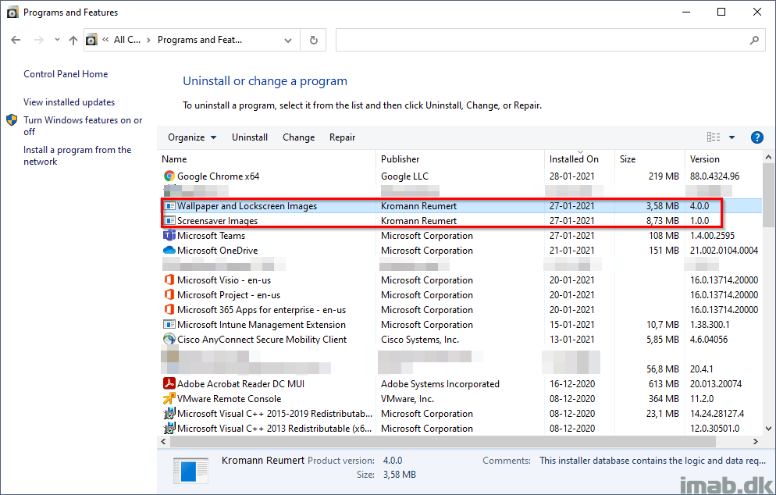The width and height of the screenshot is (776, 495).
Task: Open Control Panel Home
Action: [66, 74]
